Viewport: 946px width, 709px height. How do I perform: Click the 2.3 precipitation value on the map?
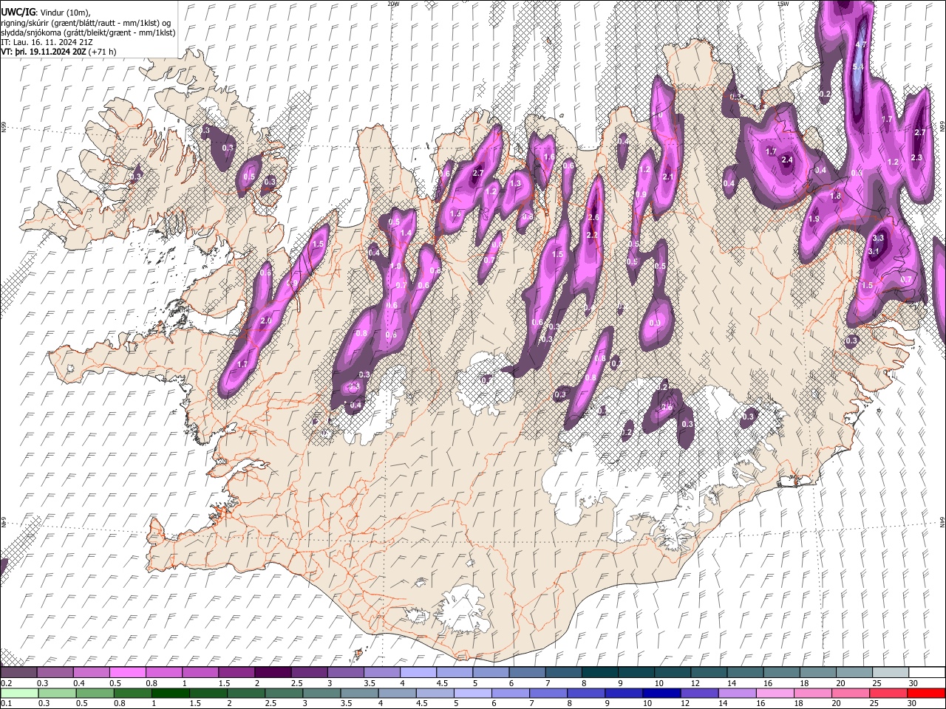pyautogui.click(x=916, y=157)
